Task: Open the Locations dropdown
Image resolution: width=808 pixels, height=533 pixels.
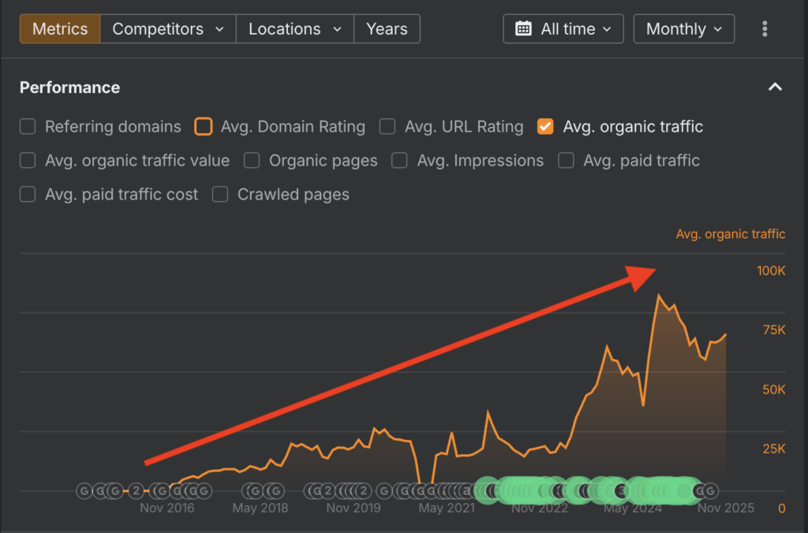Action: (294, 29)
